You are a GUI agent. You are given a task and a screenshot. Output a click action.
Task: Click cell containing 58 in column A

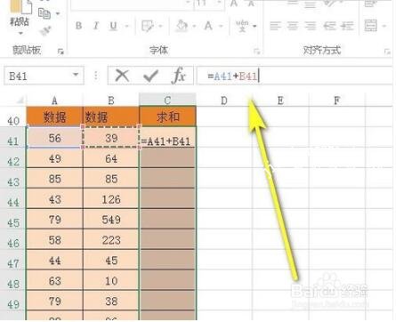coord(54,240)
